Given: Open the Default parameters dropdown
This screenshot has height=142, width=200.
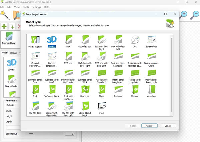Looking at the screenshot, I should (13, 105).
